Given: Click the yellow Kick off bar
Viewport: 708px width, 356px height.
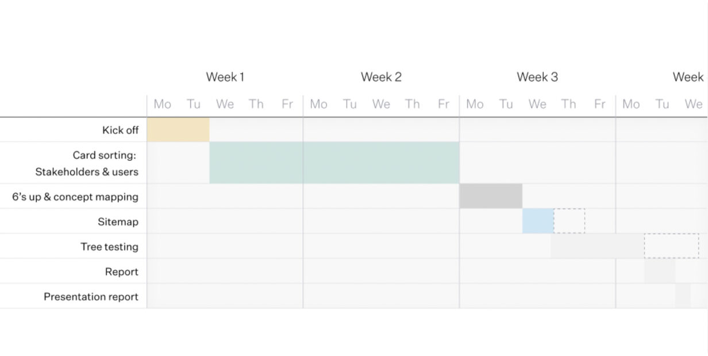Looking at the screenshot, I should pos(178,130).
